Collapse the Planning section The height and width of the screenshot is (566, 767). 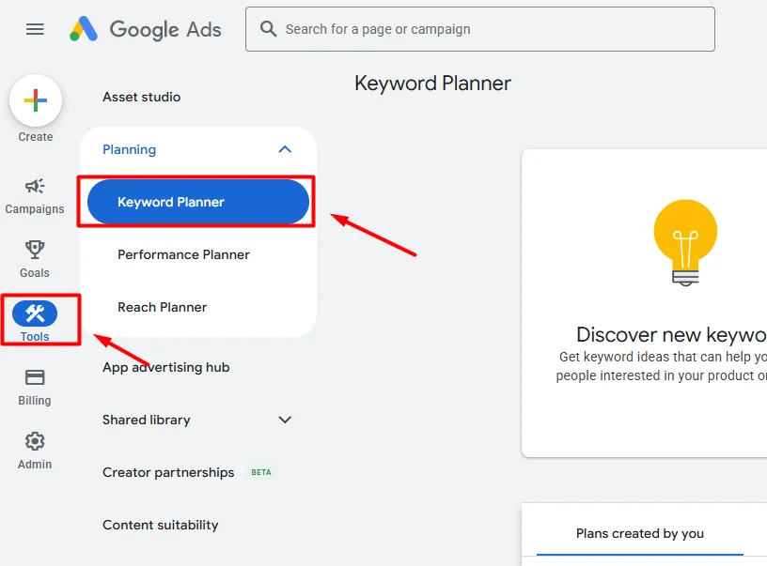(x=284, y=148)
